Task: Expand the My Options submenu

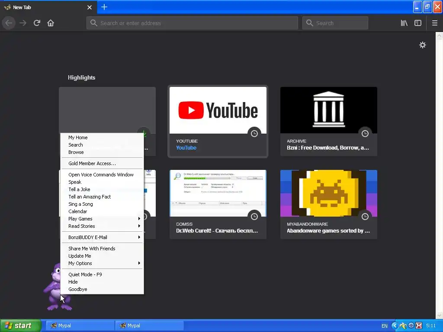Action: [102, 263]
